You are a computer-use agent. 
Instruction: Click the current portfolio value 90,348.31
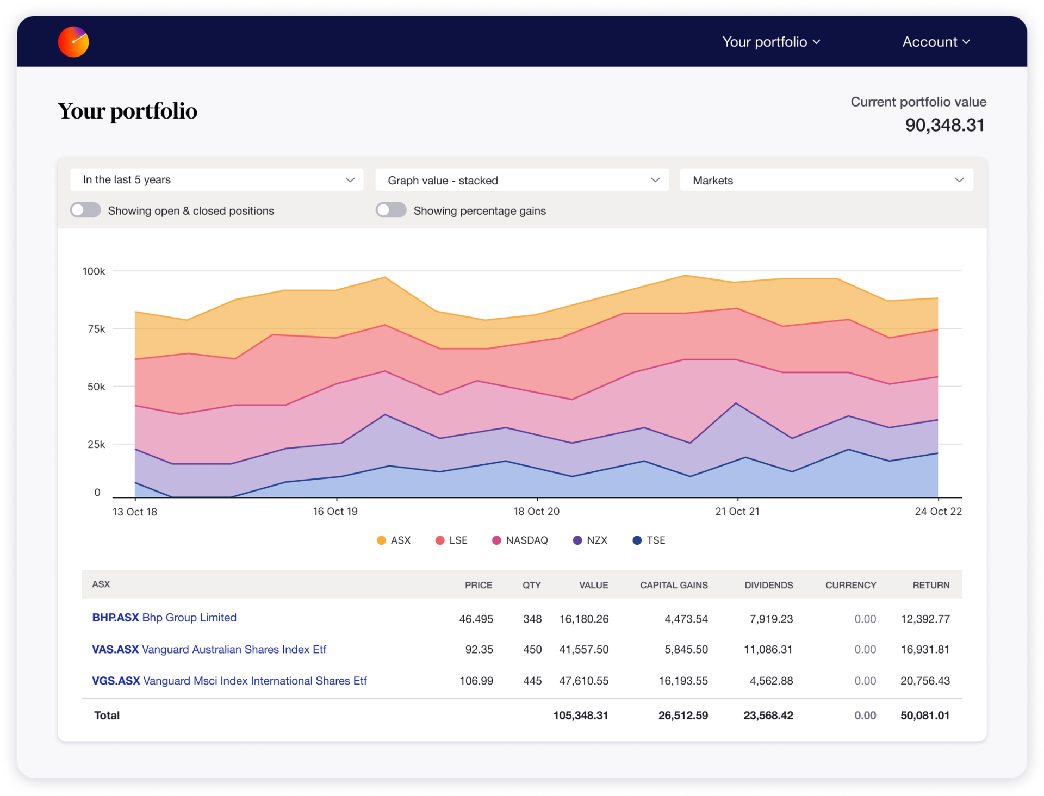point(944,125)
